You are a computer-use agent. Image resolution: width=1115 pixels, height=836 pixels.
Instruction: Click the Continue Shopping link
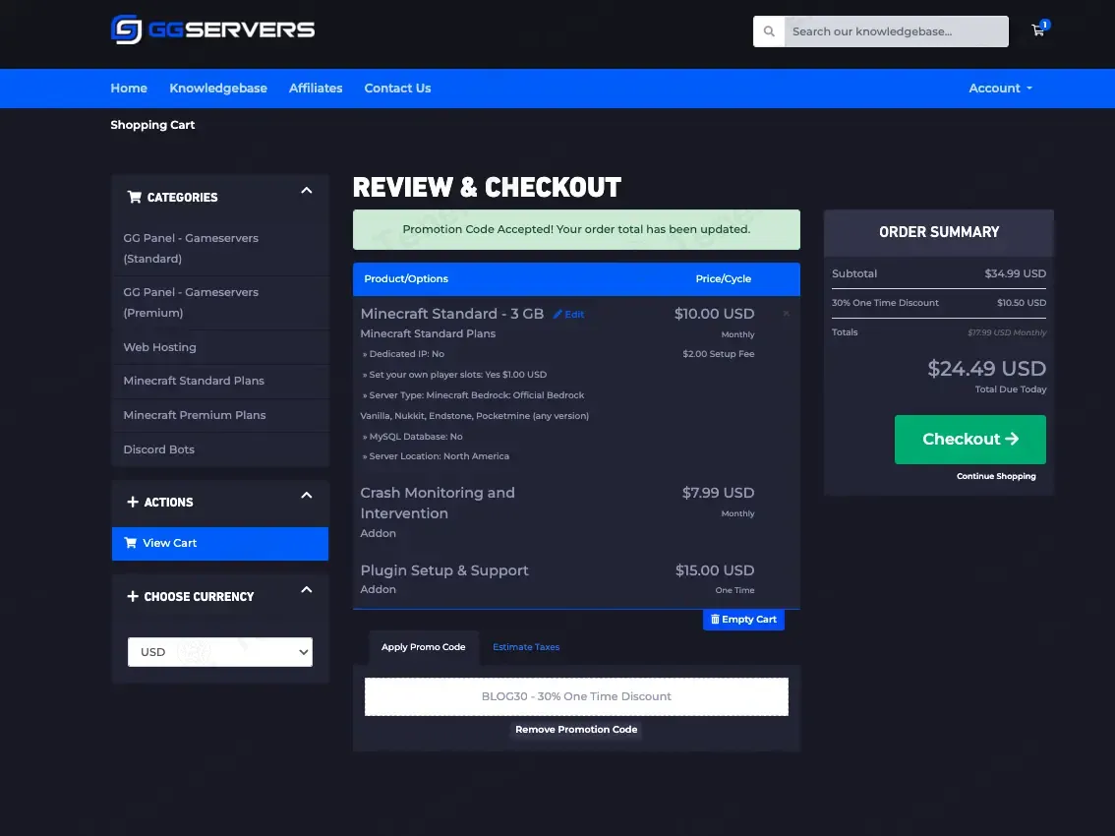point(996,476)
